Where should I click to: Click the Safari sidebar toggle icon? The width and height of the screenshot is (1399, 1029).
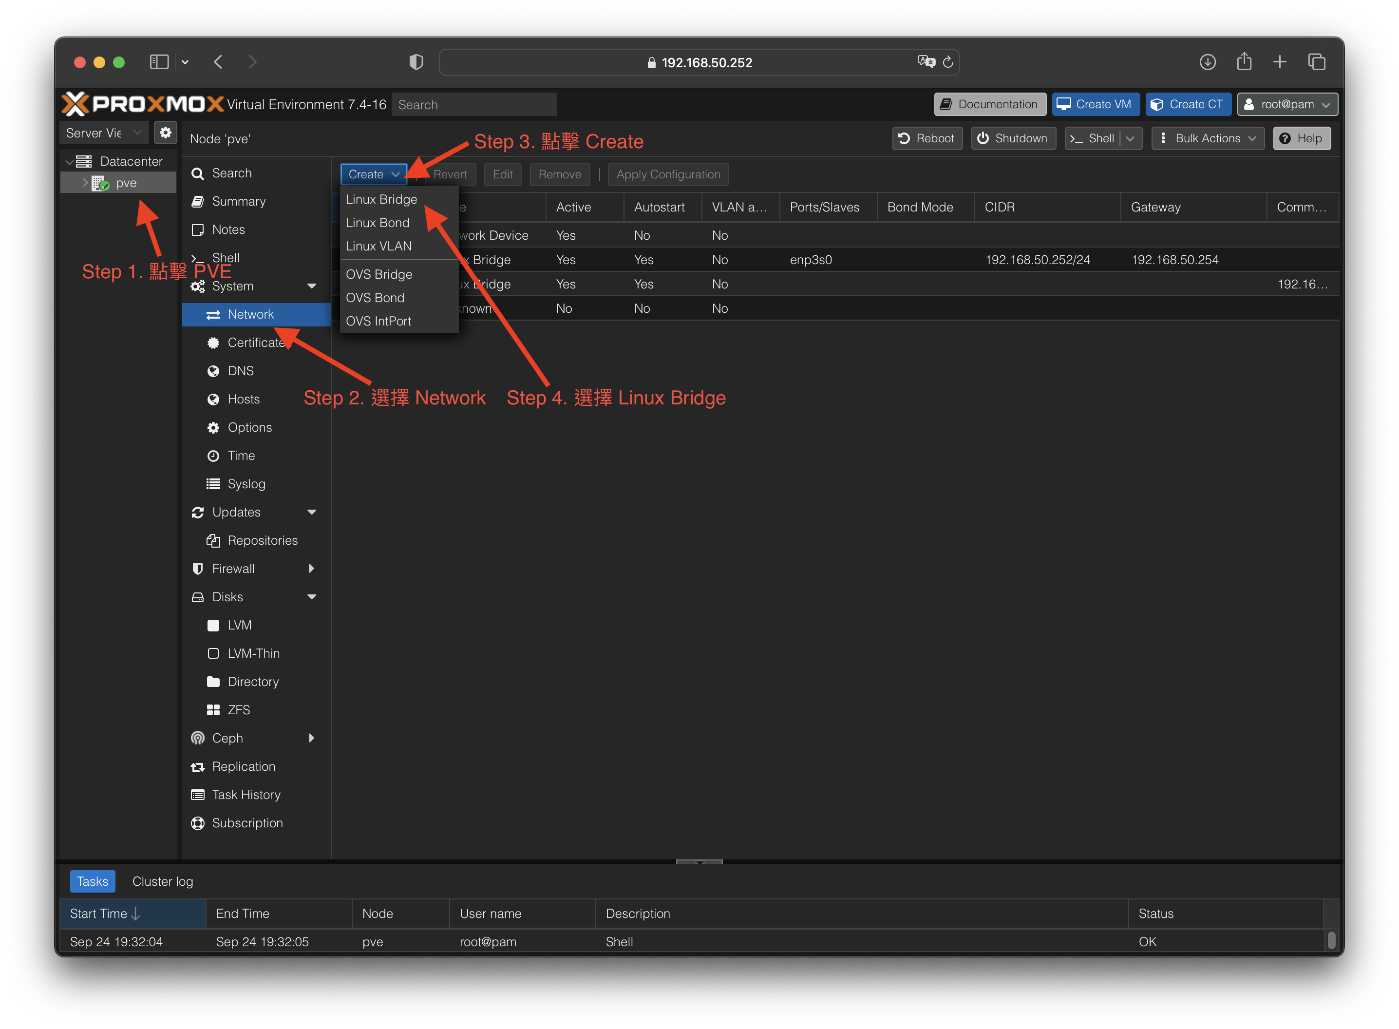(159, 62)
